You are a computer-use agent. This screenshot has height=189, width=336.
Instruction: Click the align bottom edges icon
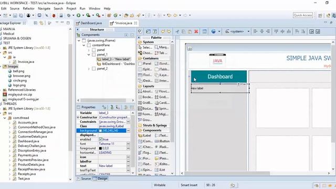(289, 31)
